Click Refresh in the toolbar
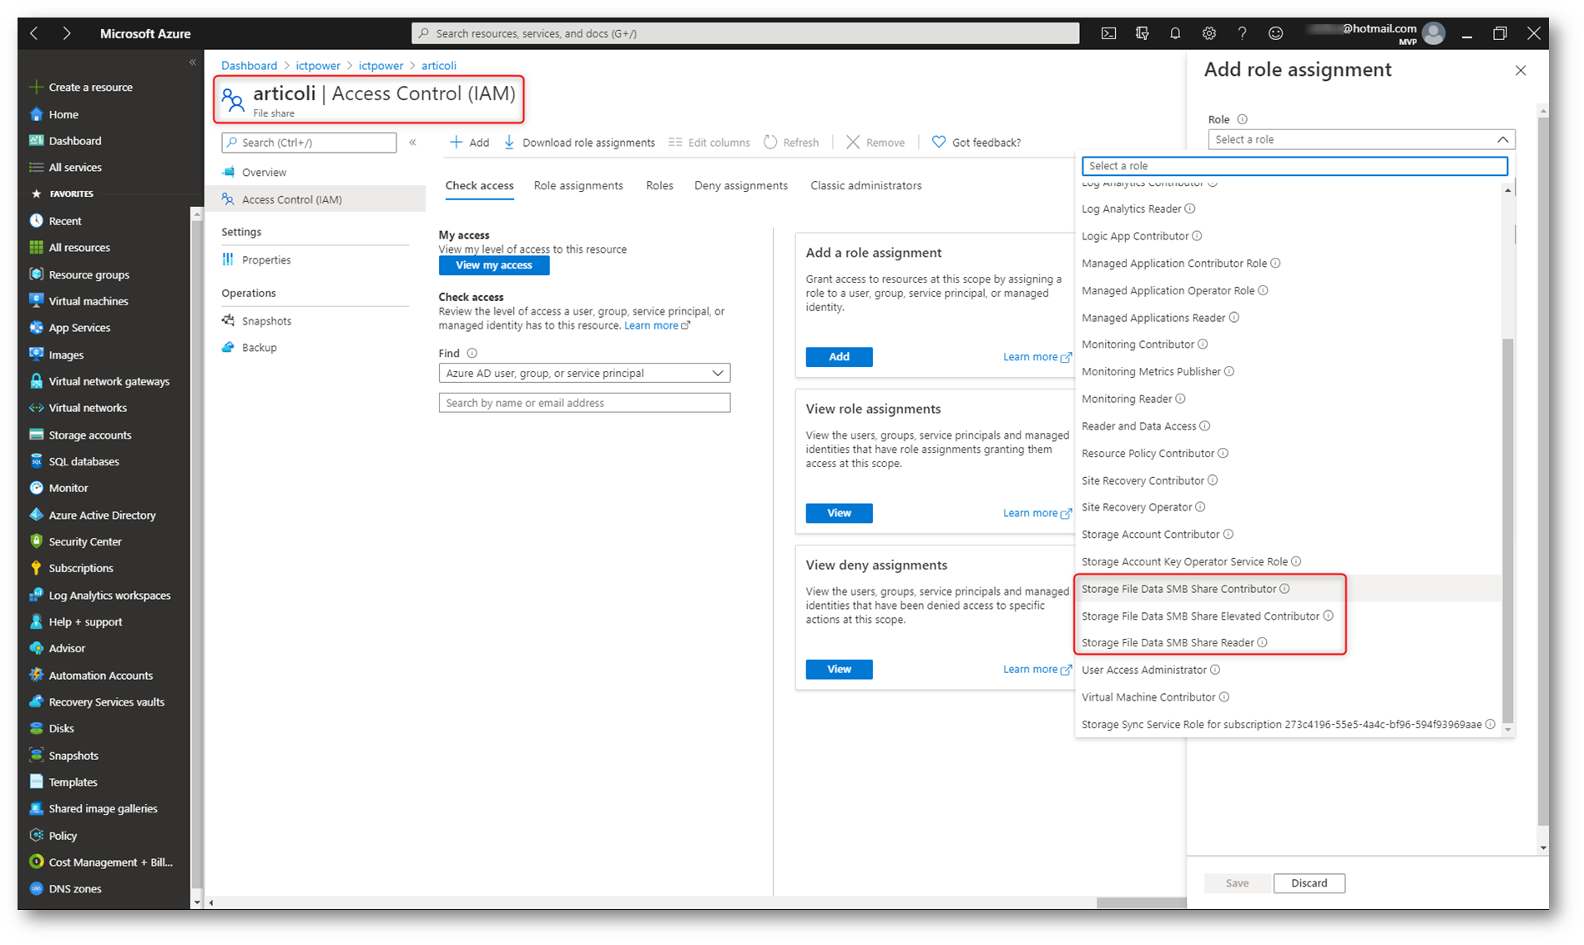This screenshot has height=945, width=1584. (x=791, y=143)
